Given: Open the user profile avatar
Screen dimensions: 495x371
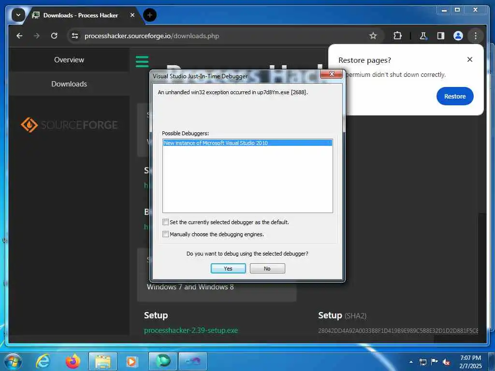Looking at the screenshot, I should point(458,36).
